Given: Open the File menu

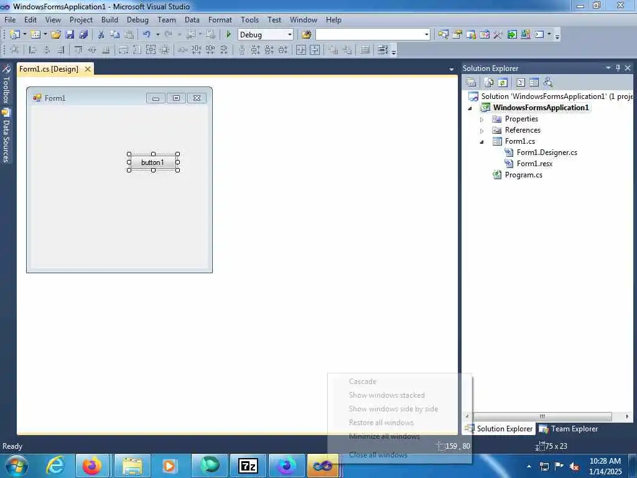Looking at the screenshot, I should point(10,19).
